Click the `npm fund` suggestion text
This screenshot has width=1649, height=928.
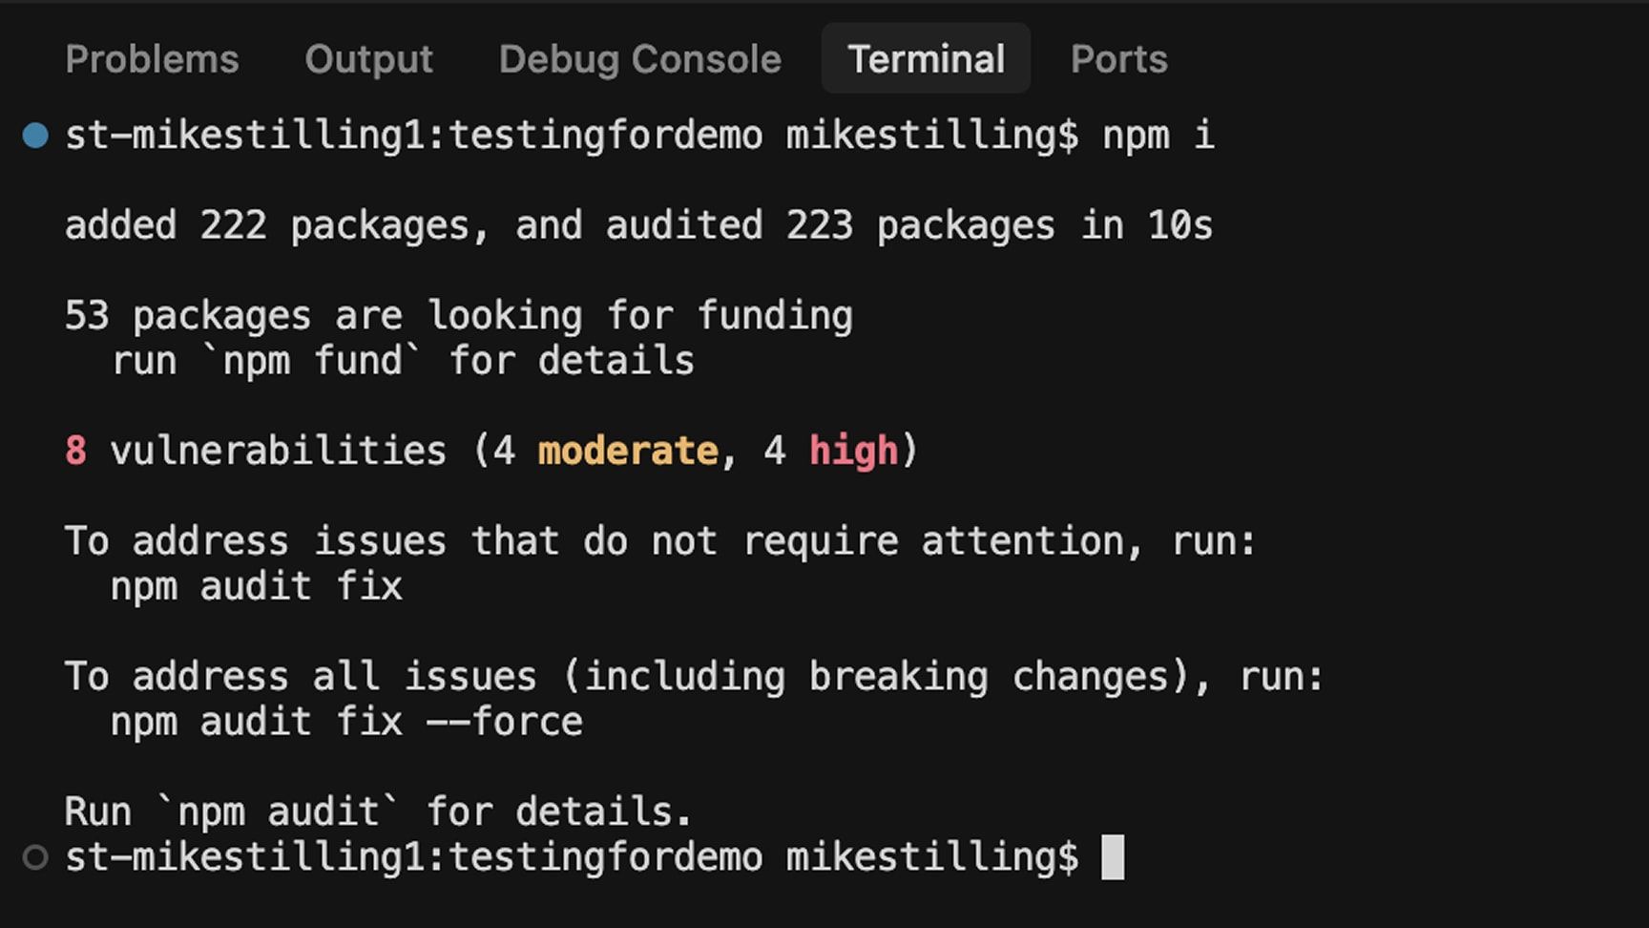312,361
